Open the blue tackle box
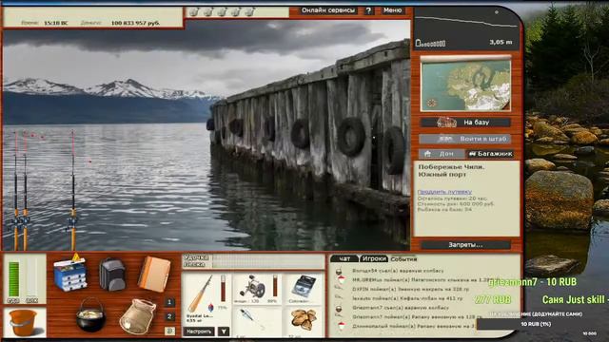609x342 pixels. coord(70,275)
